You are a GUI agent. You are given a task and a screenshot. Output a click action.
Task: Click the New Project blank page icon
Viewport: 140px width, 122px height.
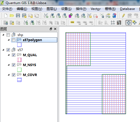pos(6,16)
